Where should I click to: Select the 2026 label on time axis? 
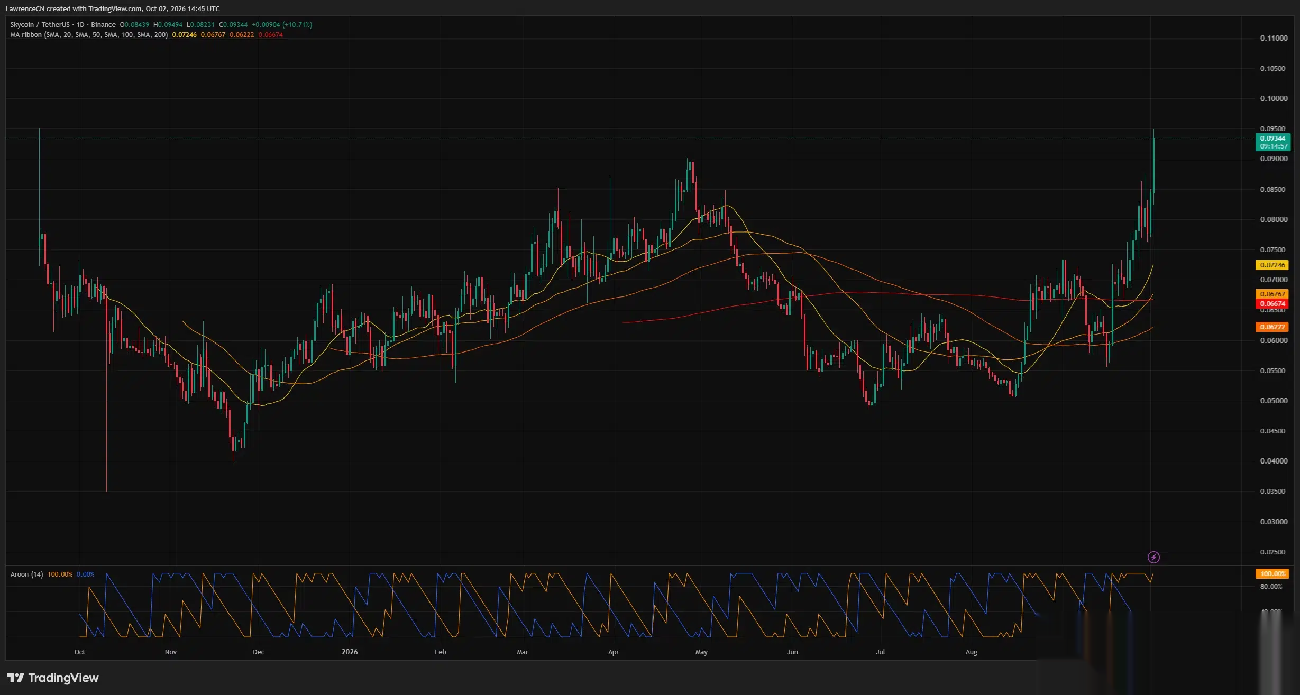tap(350, 652)
